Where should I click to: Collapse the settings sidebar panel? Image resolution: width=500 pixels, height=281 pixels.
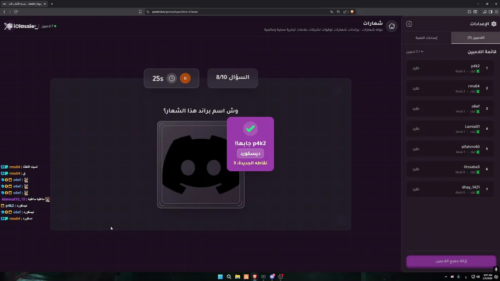(x=409, y=24)
